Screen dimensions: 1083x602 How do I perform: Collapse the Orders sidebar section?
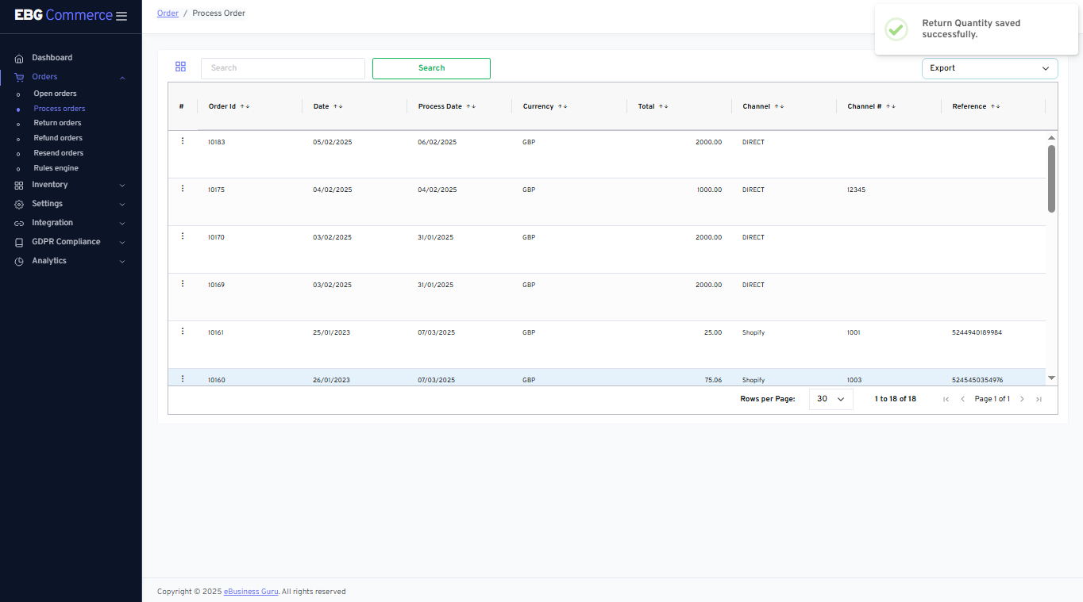[x=122, y=78]
